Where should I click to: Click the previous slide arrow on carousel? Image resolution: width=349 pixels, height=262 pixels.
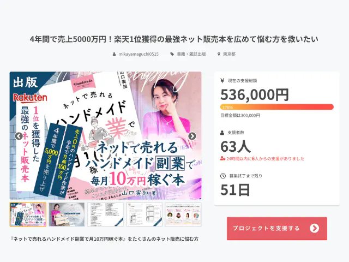(19, 136)
